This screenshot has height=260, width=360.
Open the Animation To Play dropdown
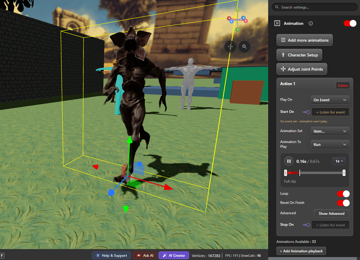pos(330,144)
